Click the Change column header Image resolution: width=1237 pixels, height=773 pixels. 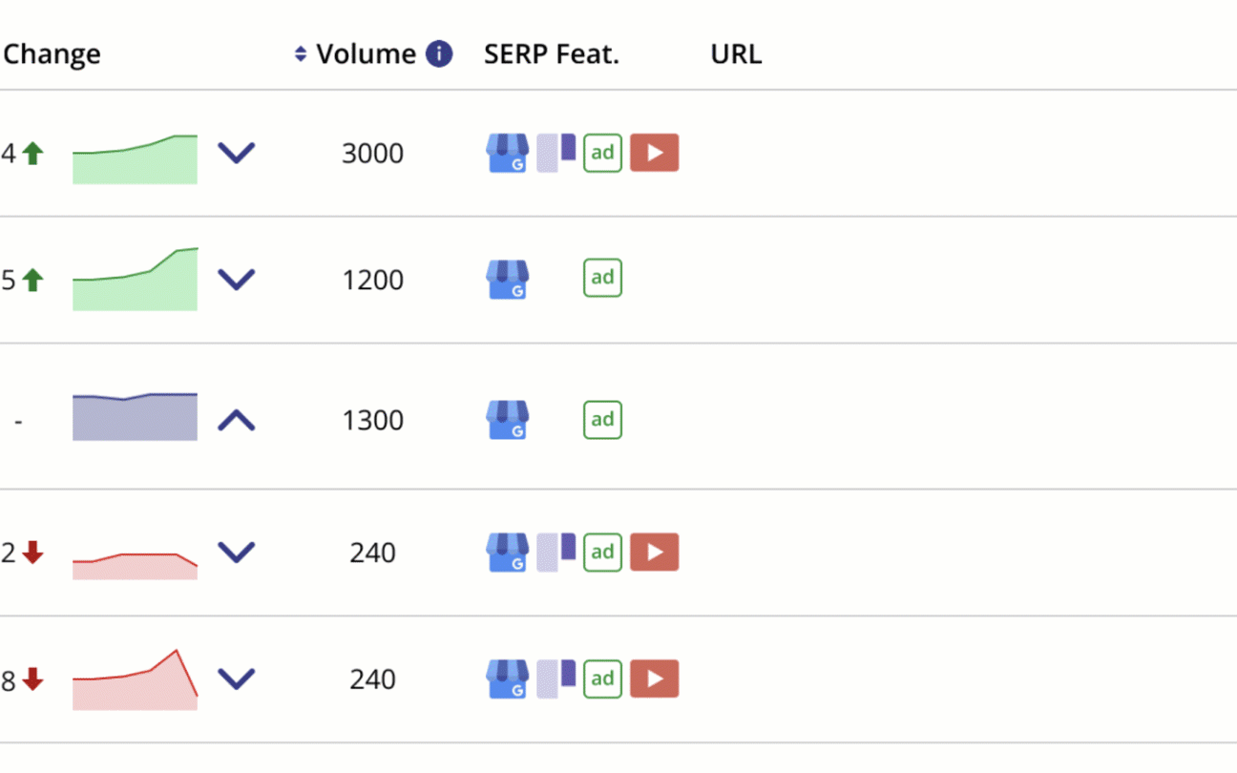(52, 53)
